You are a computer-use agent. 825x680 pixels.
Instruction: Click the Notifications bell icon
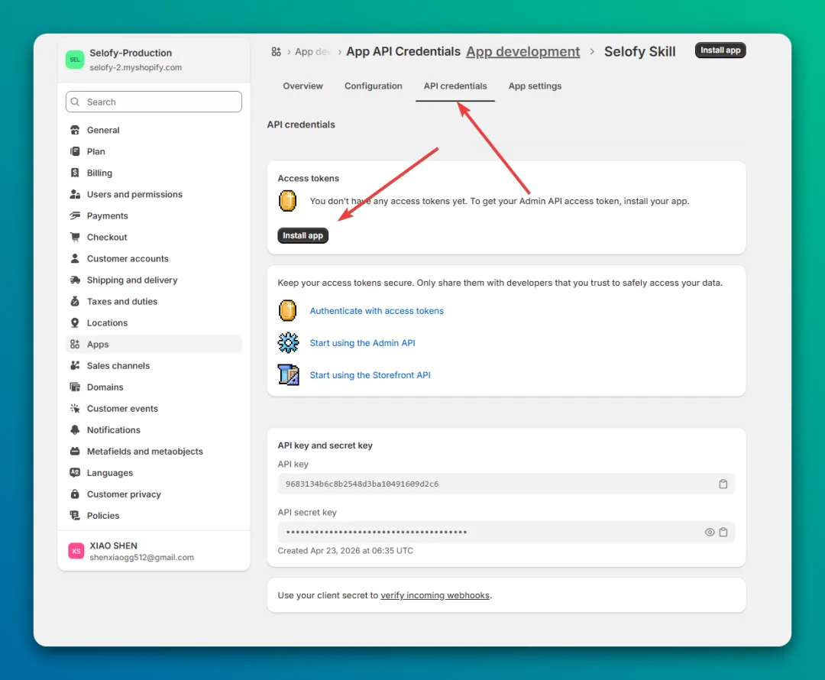coord(75,429)
